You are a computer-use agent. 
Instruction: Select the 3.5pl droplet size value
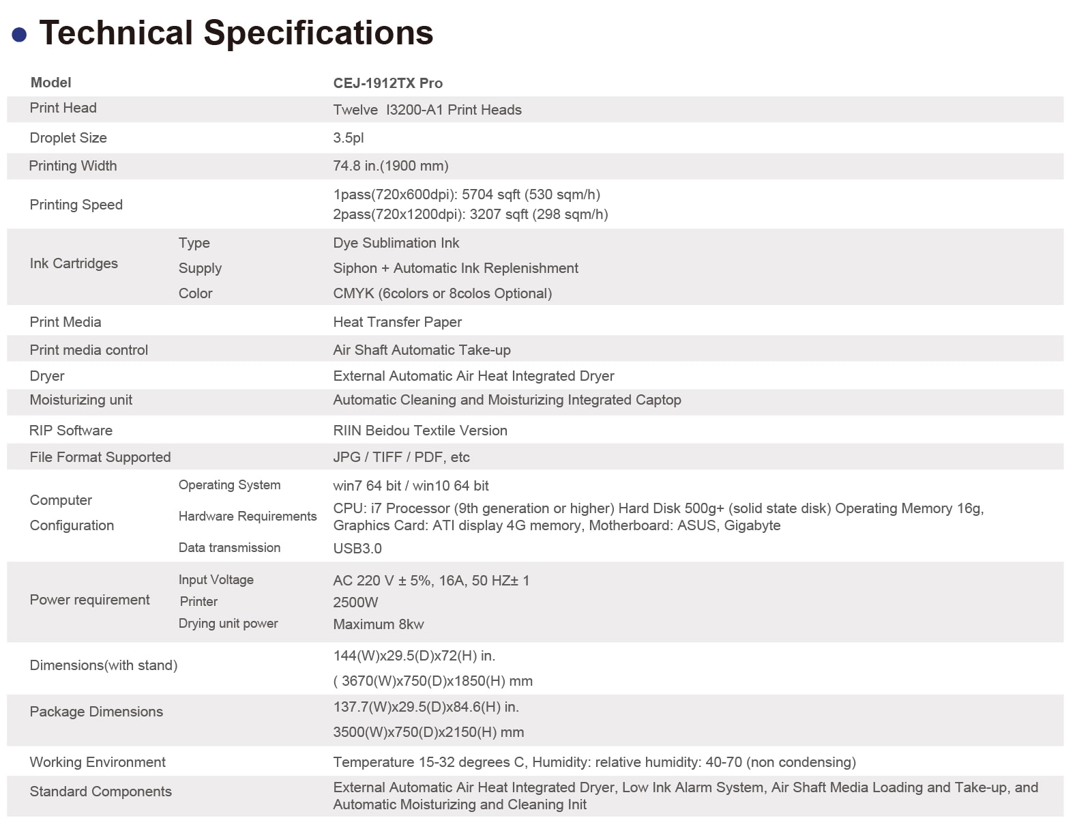(x=348, y=138)
